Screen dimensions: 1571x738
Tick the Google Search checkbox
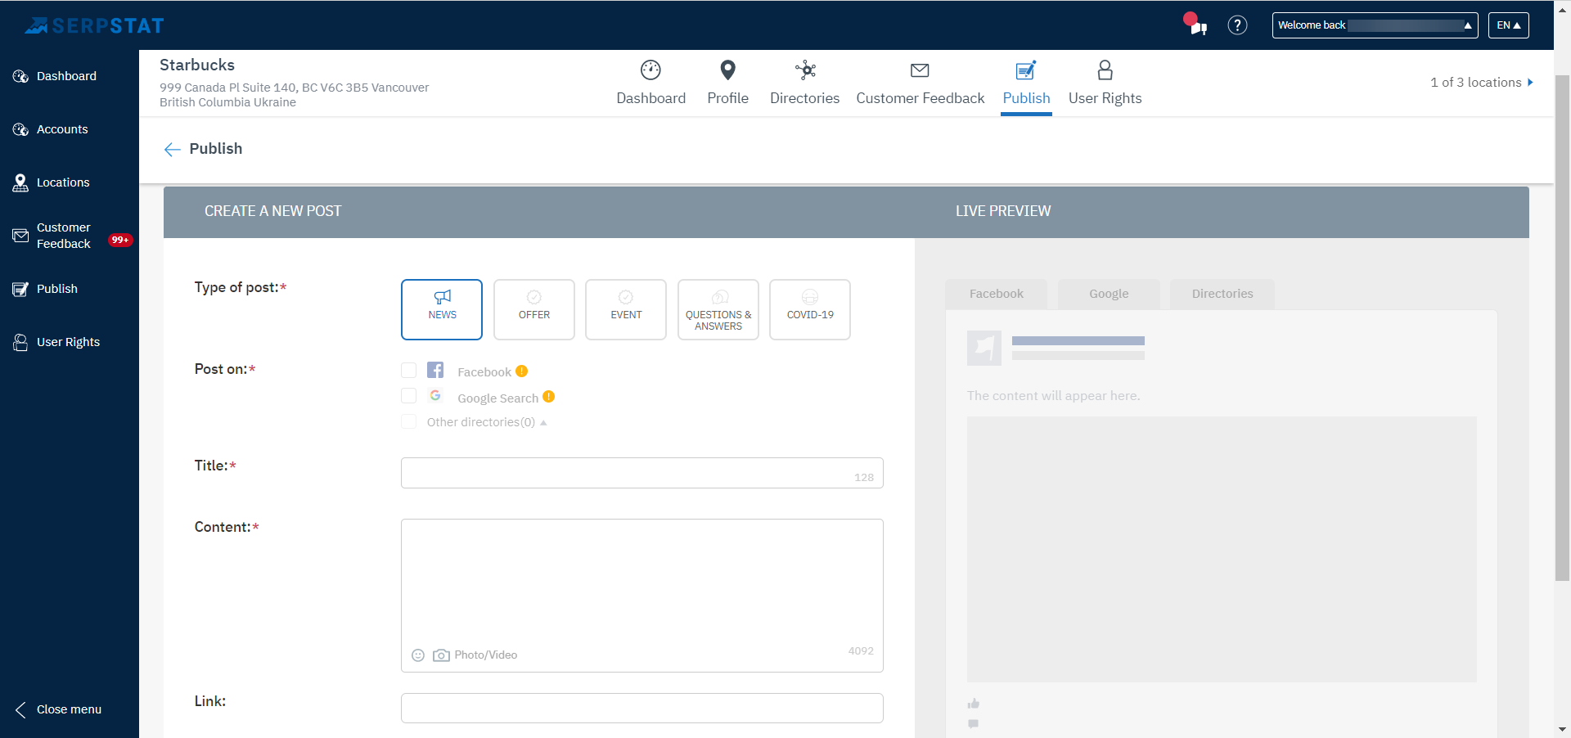point(408,396)
